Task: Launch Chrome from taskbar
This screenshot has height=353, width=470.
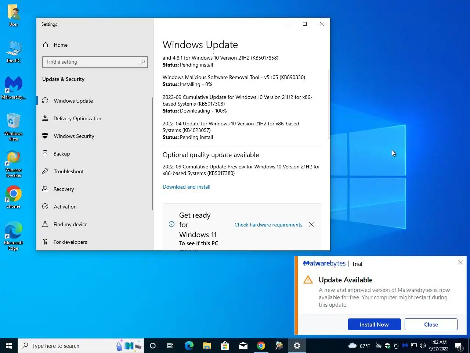Action: (261, 346)
